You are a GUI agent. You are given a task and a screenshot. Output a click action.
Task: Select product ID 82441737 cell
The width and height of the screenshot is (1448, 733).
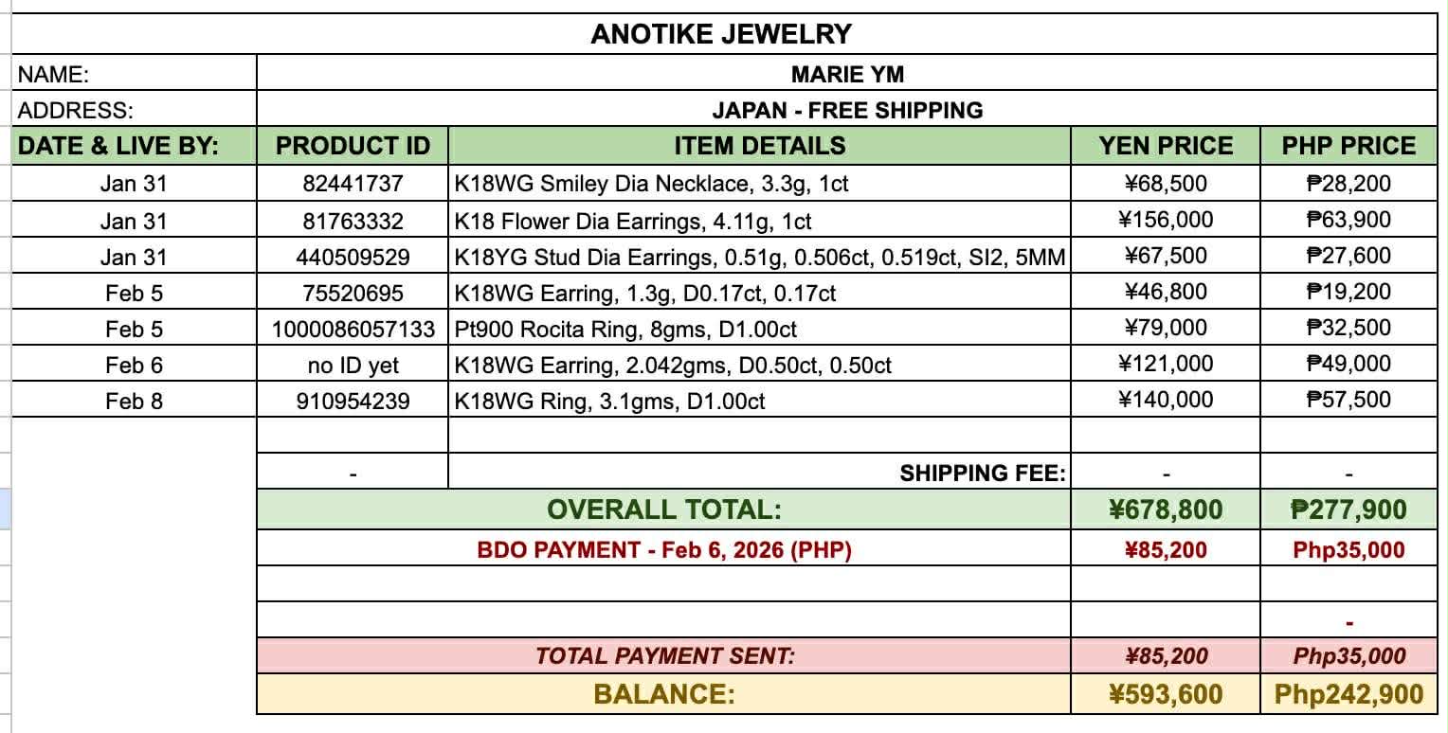point(353,184)
